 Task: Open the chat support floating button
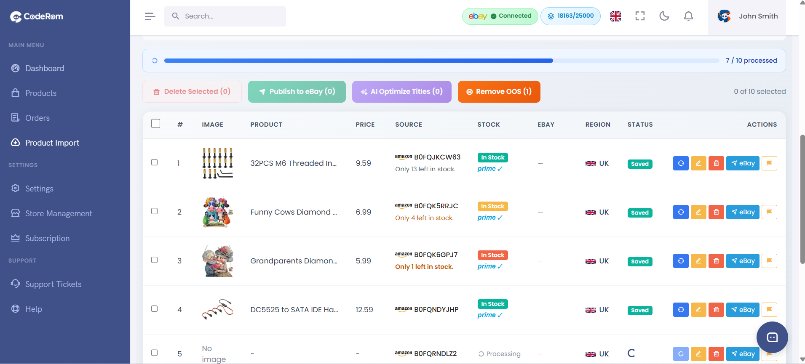click(772, 337)
